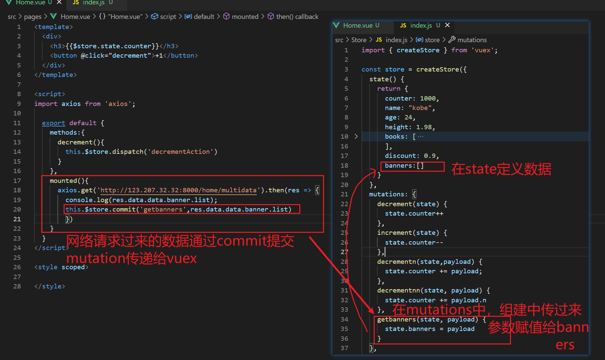Click 'state.banners = payload' line
The height and width of the screenshot is (360, 605).
(x=429, y=329)
